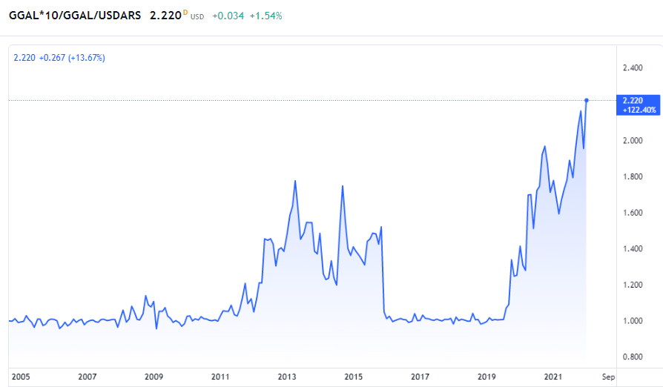Image resolution: width=663 pixels, height=387 pixels.
Task: Click the 2019 label on time axis
Action: tap(486, 377)
